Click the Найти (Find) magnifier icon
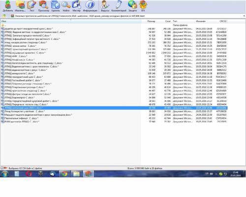This screenshot has width=246, height=197. pos(66,6)
